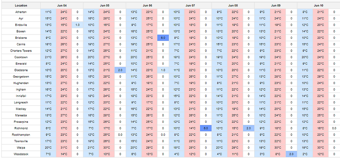Select Brisbane's 6.0 rainfall cell on Jun 06
The height and width of the screenshot is (158, 340).
[x=163, y=38]
